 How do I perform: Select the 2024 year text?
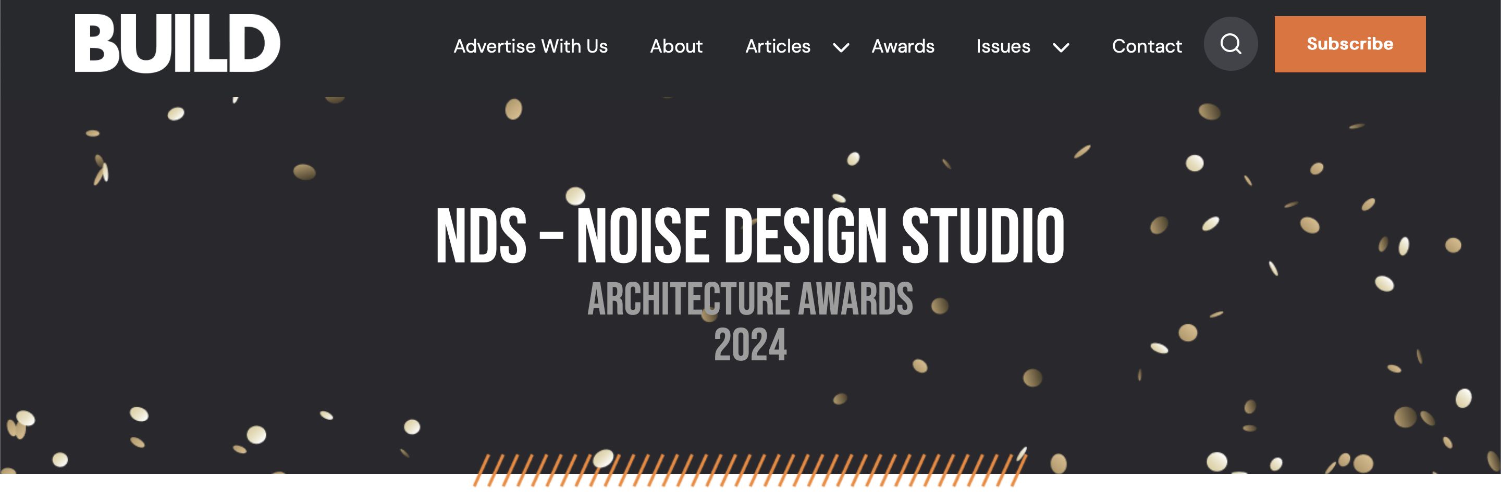tap(750, 345)
